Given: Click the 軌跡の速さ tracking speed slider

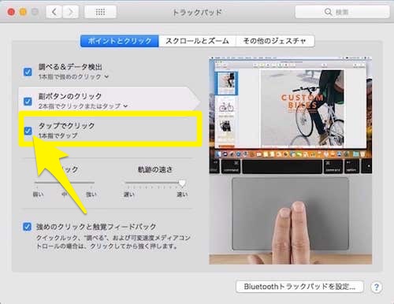Looking at the screenshot, I should tap(155, 183).
